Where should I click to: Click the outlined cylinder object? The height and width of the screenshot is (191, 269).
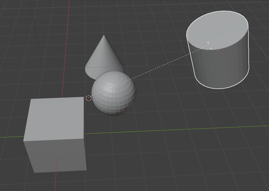218,50
